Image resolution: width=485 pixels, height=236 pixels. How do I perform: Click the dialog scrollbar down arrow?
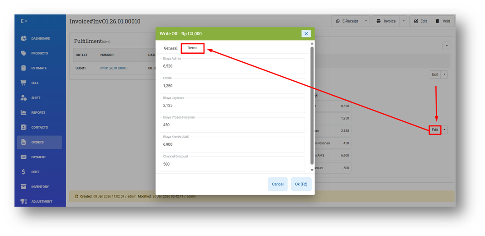pyautogui.click(x=312, y=170)
